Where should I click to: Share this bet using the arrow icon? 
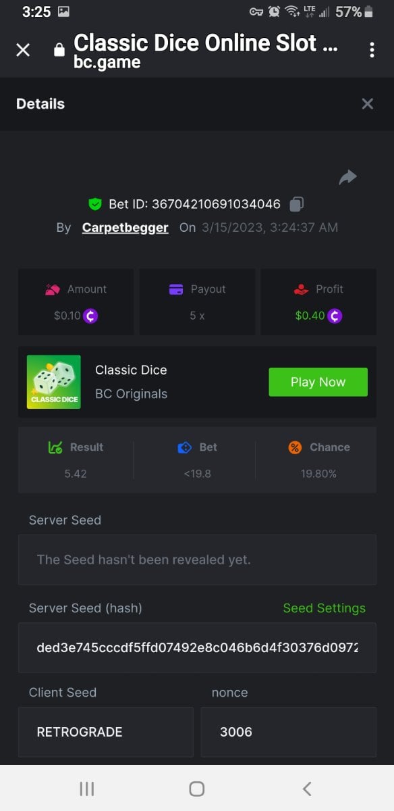pos(347,177)
